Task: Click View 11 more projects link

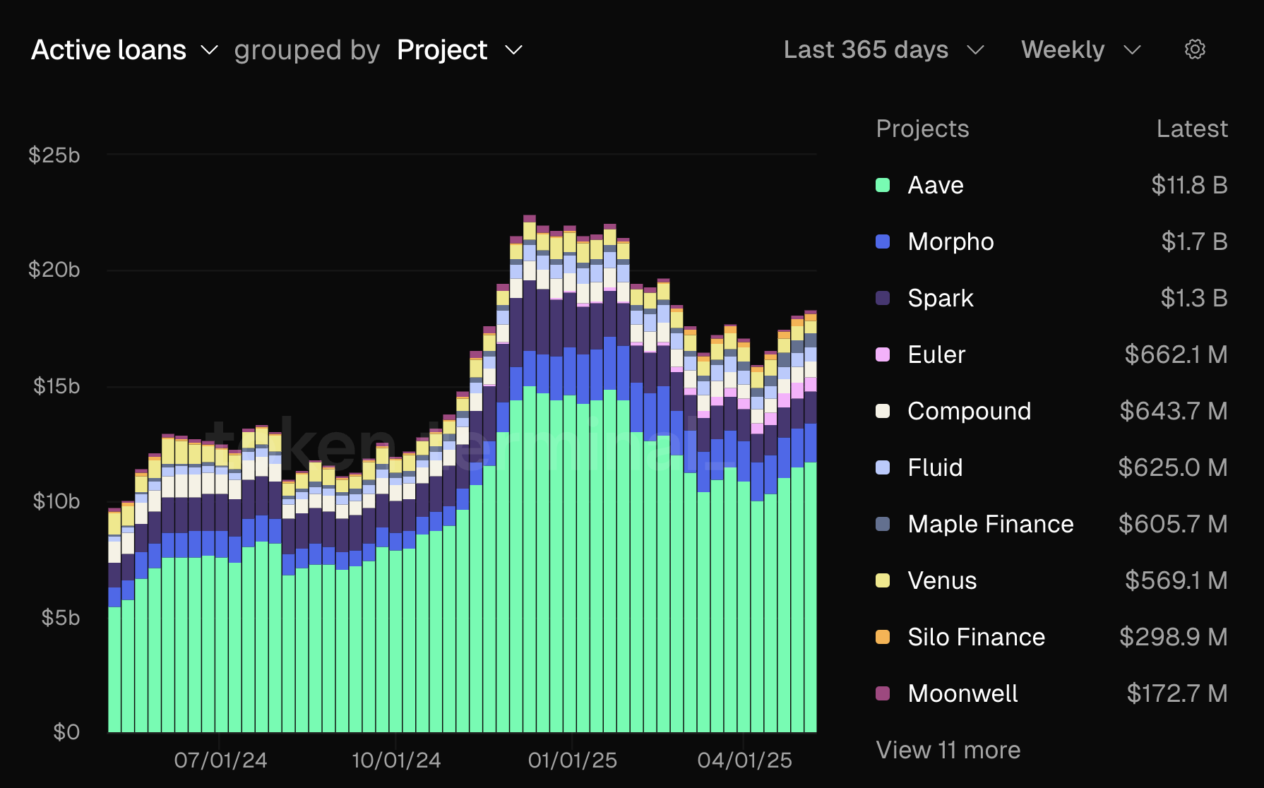Action: pyautogui.click(x=948, y=750)
